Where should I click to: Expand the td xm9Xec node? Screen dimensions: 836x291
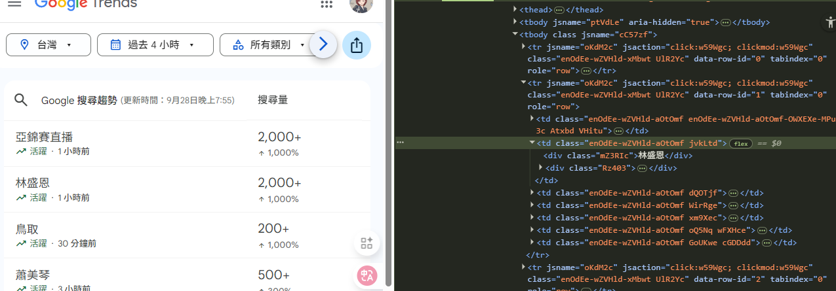[x=532, y=217]
